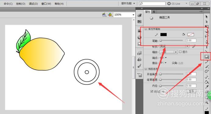Open the Code Snippets panel icon
The width and height of the screenshot is (211, 114).
(140, 53)
